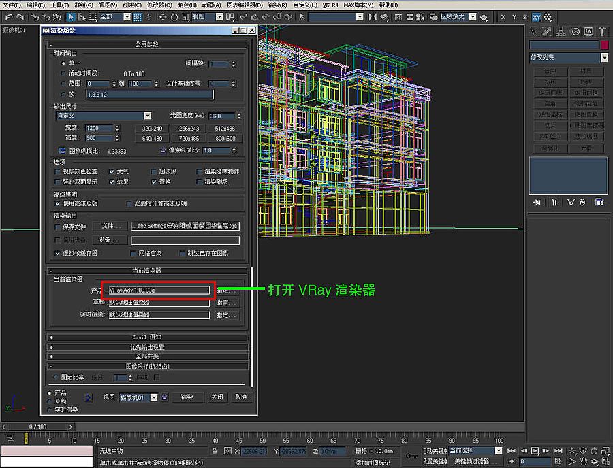Open the 渲染 menu in menu bar
This screenshot has width=613, height=468.
[x=277, y=5]
